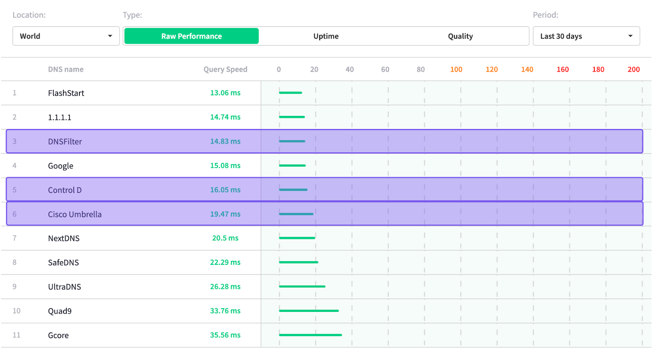Click the 20.5 ms query speed value

(225, 238)
